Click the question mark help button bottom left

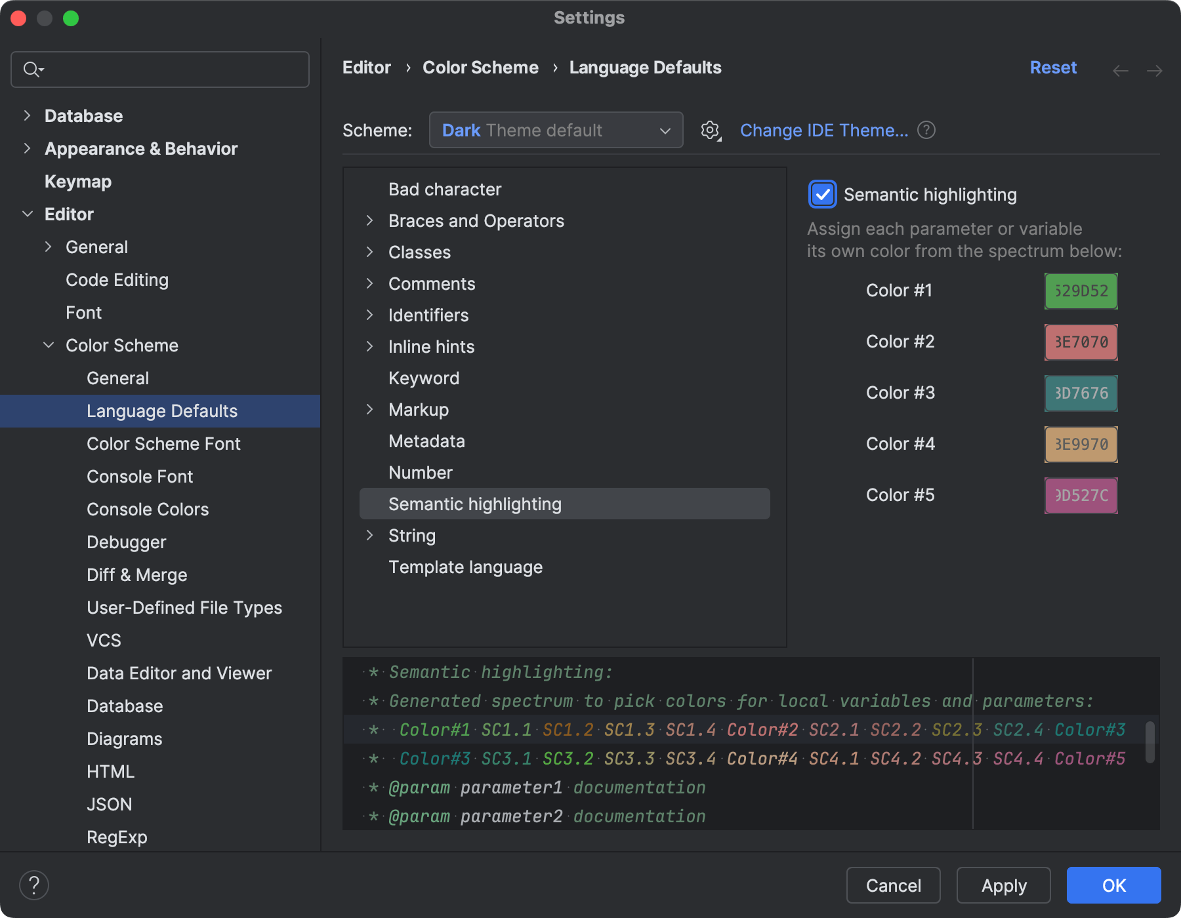tap(34, 885)
